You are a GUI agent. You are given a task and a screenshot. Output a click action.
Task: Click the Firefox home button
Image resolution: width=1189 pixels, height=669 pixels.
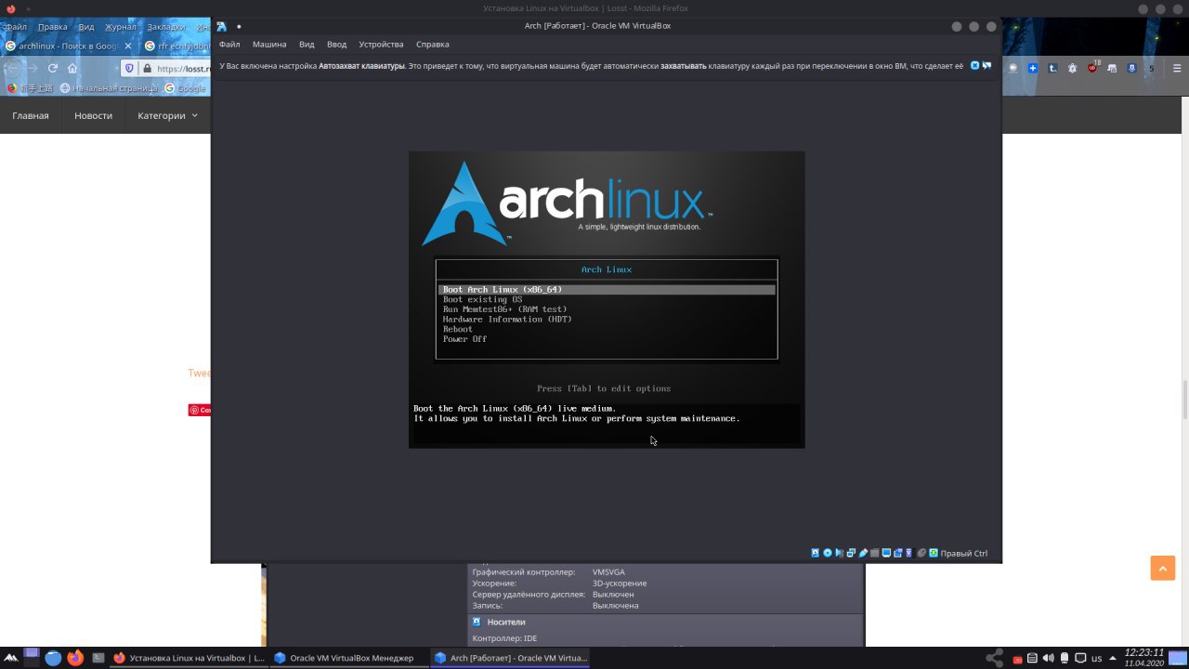pos(72,68)
